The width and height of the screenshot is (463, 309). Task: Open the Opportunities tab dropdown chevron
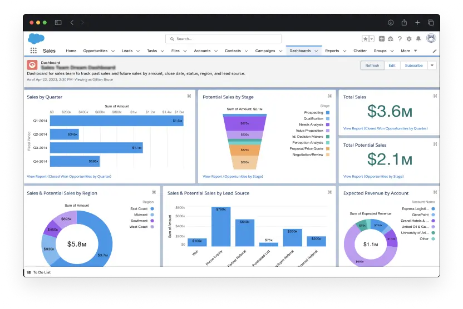[x=113, y=51]
